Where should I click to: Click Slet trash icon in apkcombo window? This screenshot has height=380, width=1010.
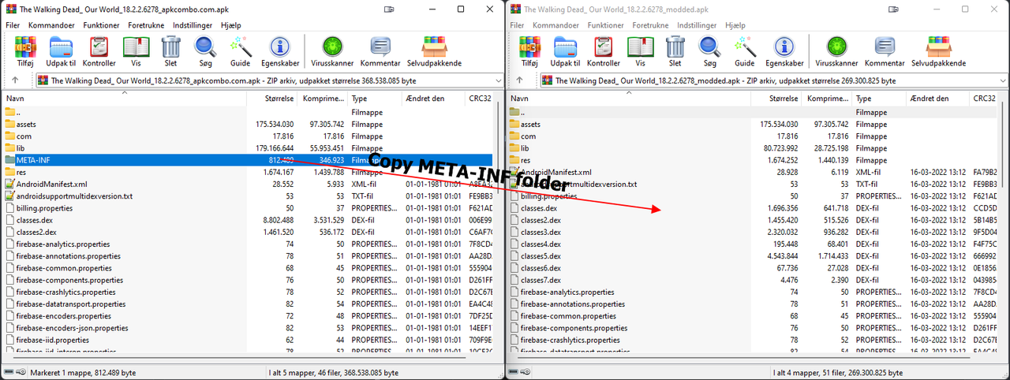point(170,51)
